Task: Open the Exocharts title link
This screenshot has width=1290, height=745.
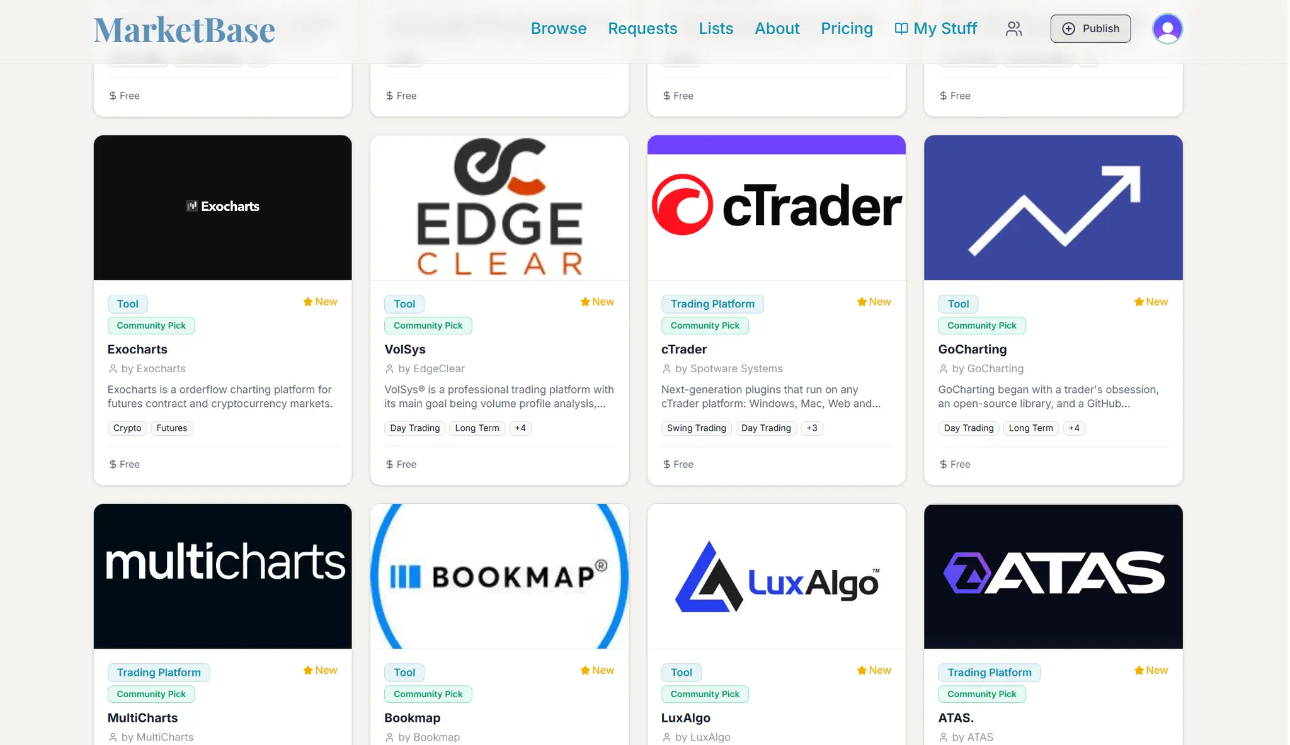Action: pyautogui.click(x=137, y=349)
